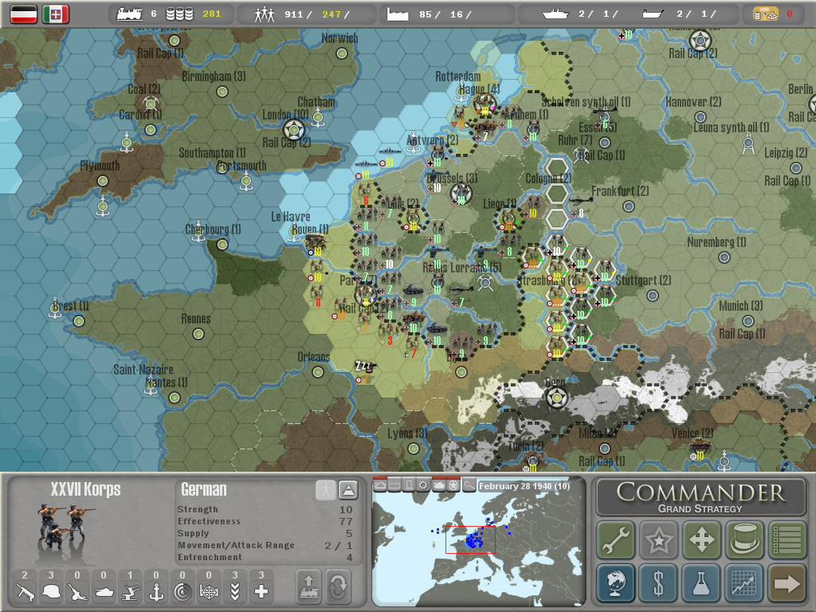The image size is (816, 612).
Task: Select the anchor naval tech icon
Action: 156,592
